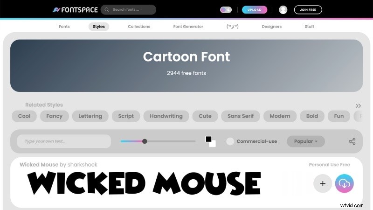The image size is (373, 210).
Task: Click the font size slider handle
Action: [145, 141]
